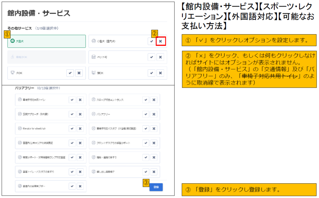The height and width of the screenshot is (198, 319).
Task: Click the 登録 button to register
Action: click(156, 187)
